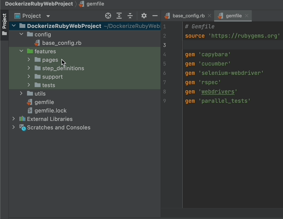This screenshot has height=219, width=283.
Task: Click the Project view window icon in the panel header
Action: [17, 16]
